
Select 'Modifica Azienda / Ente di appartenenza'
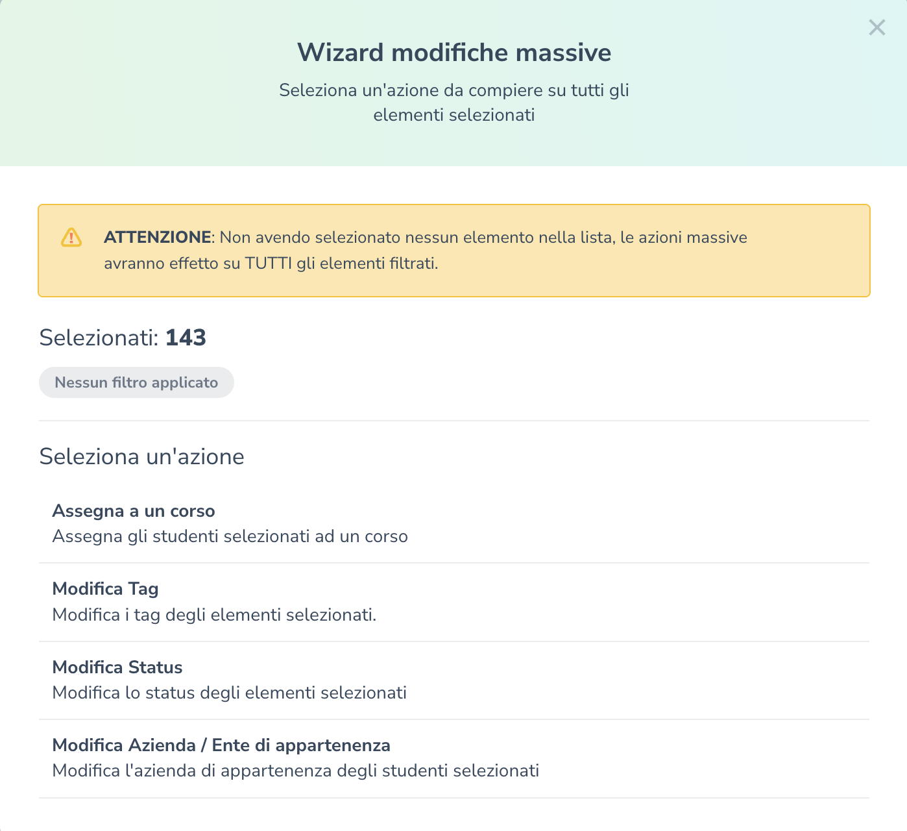point(221,745)
